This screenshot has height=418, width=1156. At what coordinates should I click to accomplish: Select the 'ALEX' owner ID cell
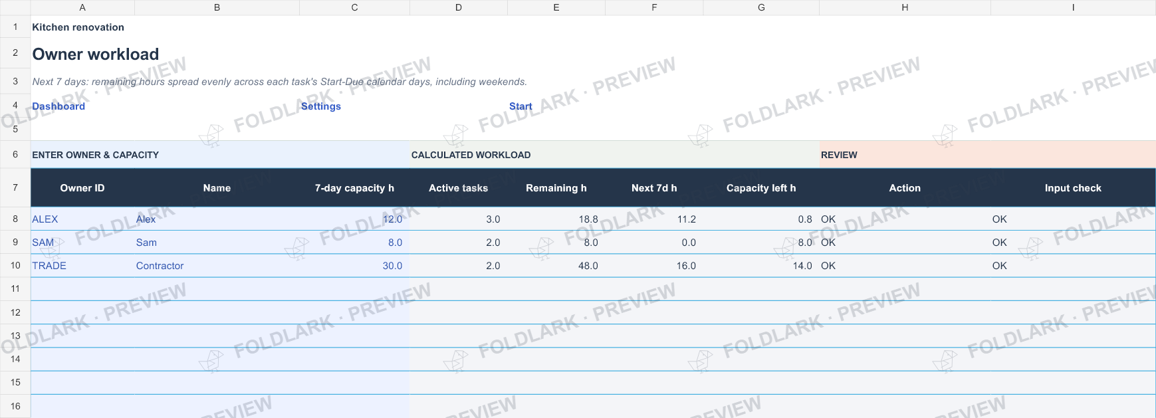coord(82,219)
